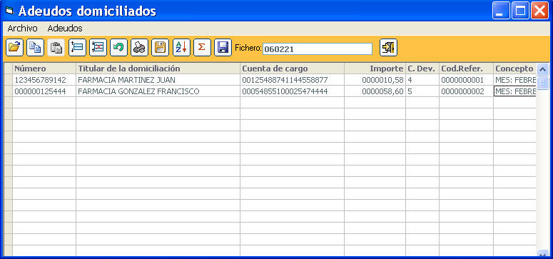This screenshot has width=553, height=259.
Task: Open the Adeudos menu
Action: click(65, 29)
